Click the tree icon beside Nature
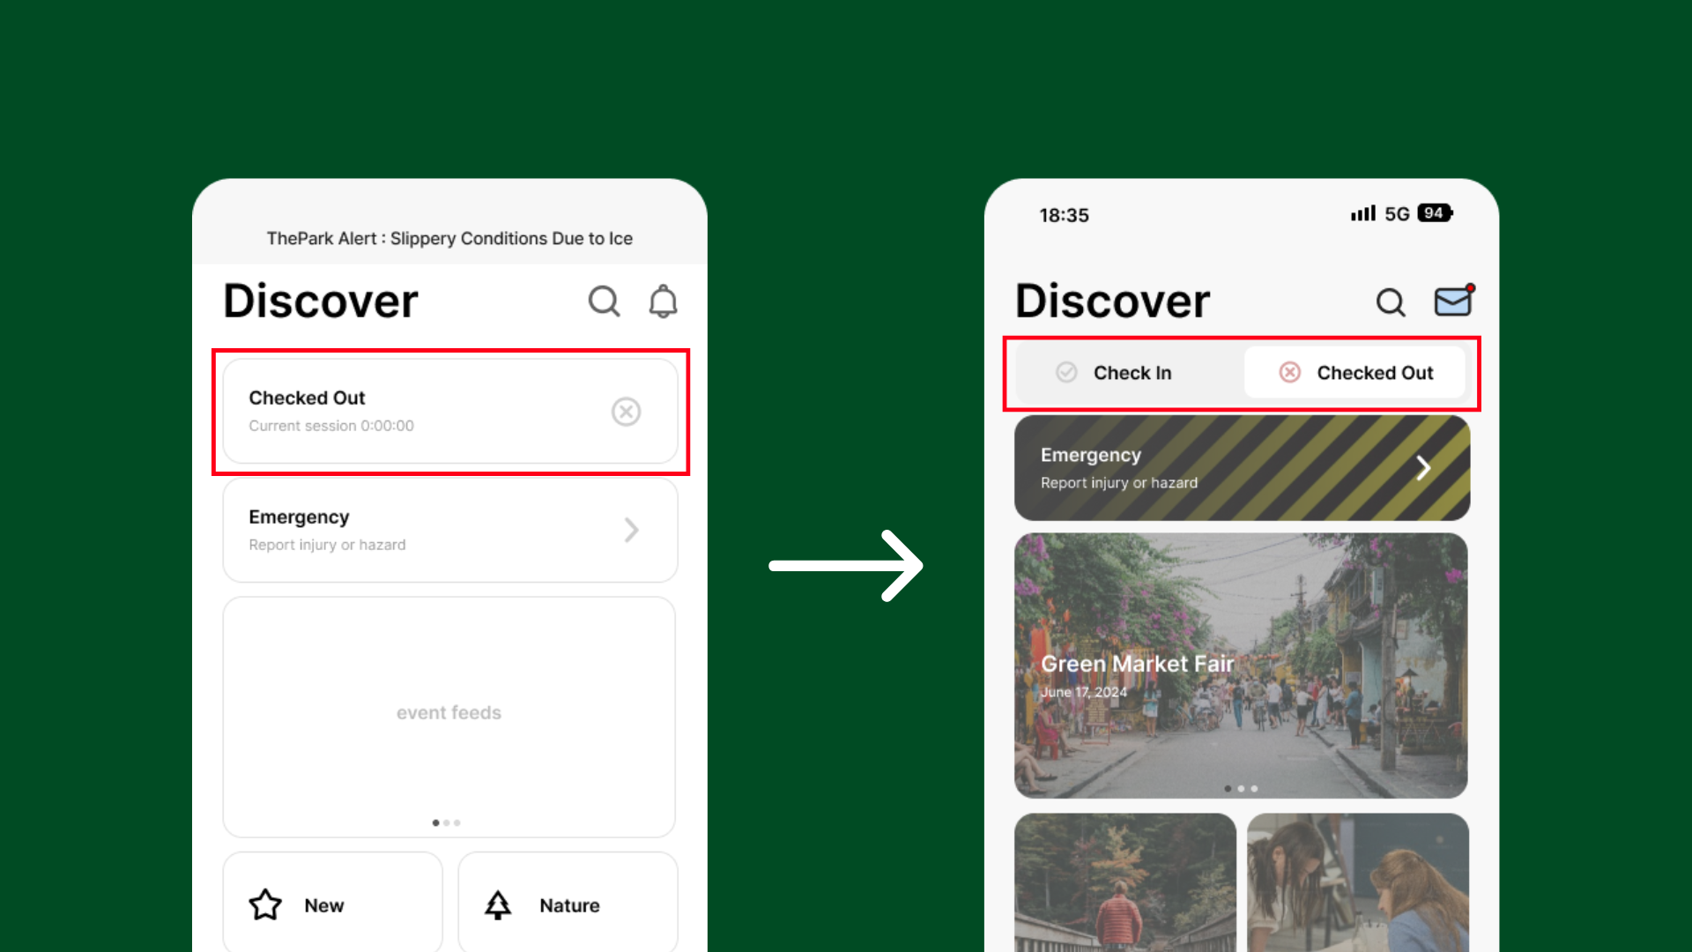 coord(498,904)
